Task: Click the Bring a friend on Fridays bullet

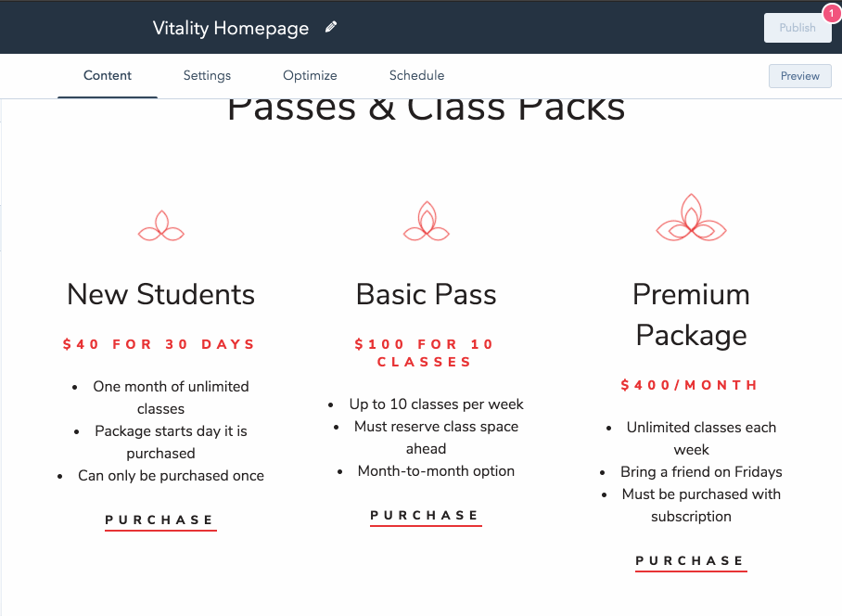Action: [701, 472]
